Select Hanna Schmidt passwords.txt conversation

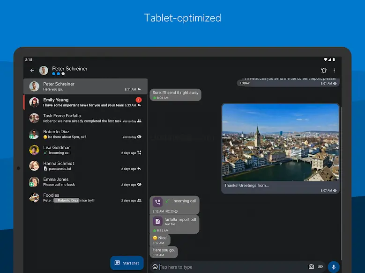pos(85,166)
